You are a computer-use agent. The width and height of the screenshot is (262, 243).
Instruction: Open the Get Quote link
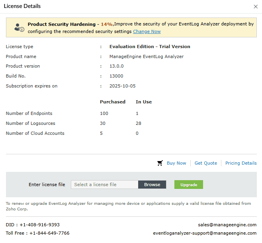[206, 163]
